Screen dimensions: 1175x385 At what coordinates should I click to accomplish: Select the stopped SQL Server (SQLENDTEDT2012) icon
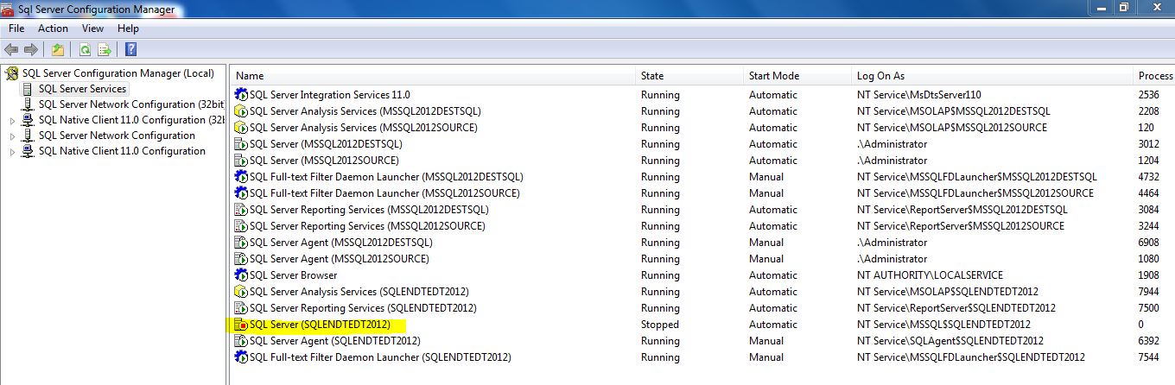pyautogui.click(x=241, y=325)
